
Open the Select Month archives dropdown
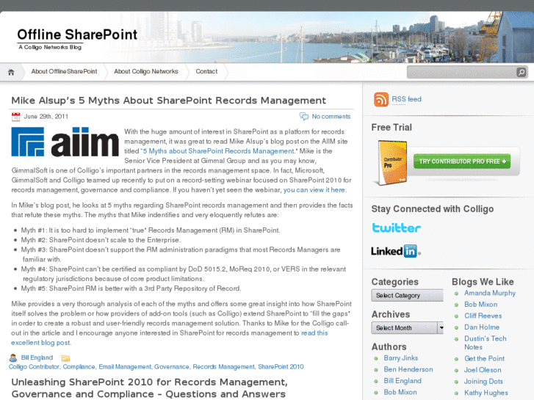[x=408, y=328]
